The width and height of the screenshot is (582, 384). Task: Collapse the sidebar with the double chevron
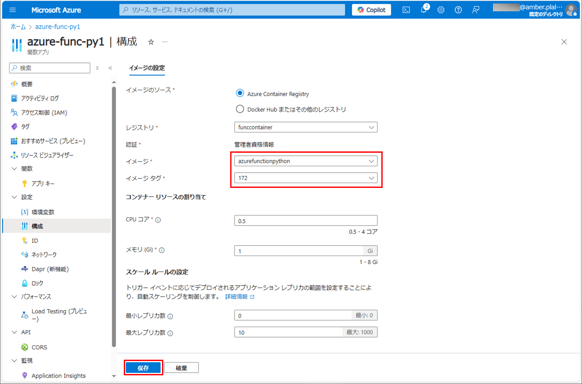(x=110, y=68)
